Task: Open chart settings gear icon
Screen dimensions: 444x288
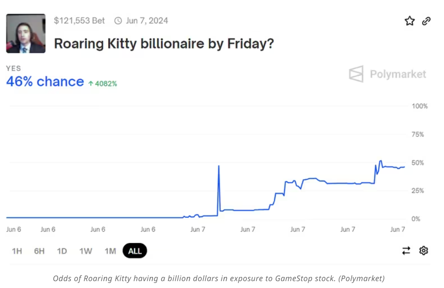Action: tap(424, 251)
